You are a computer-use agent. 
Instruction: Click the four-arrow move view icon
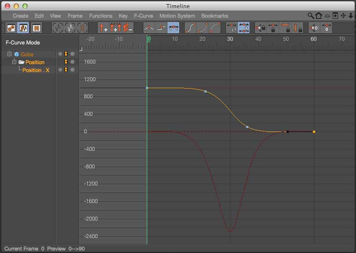coord(343,16)
